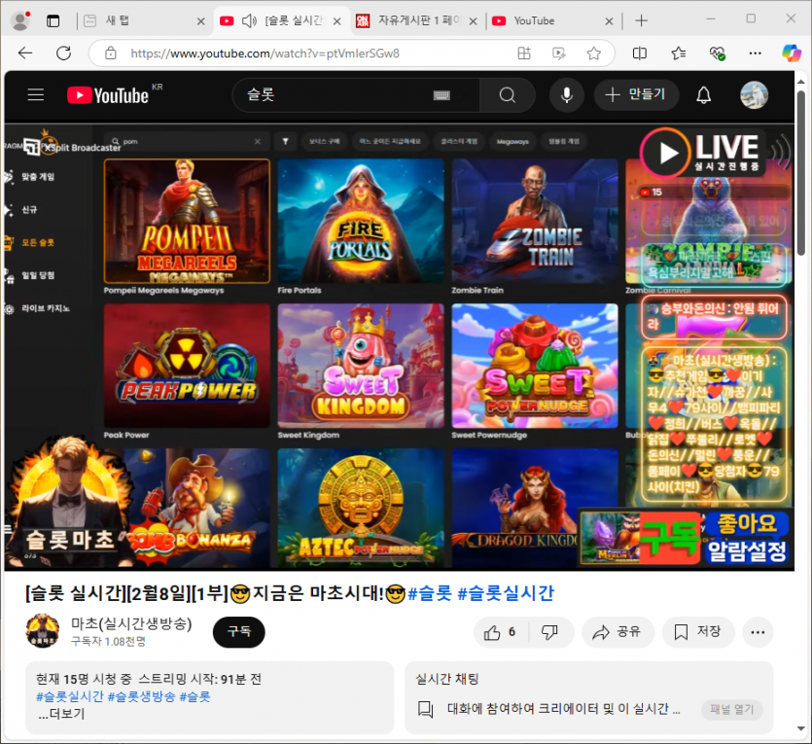The width and height of the screenshot is (812, 744).
Task: Close the 자유게시판 tab
Action: click(x=473, y=21)
